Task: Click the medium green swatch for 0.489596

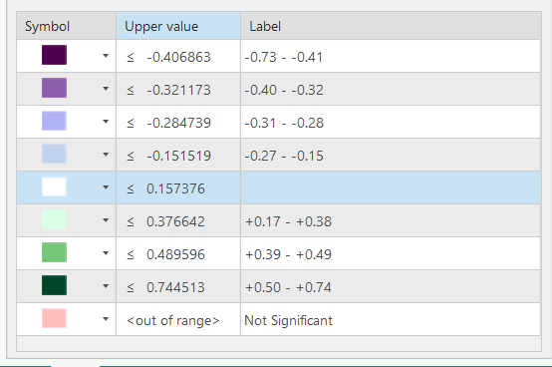Action: 54,252
